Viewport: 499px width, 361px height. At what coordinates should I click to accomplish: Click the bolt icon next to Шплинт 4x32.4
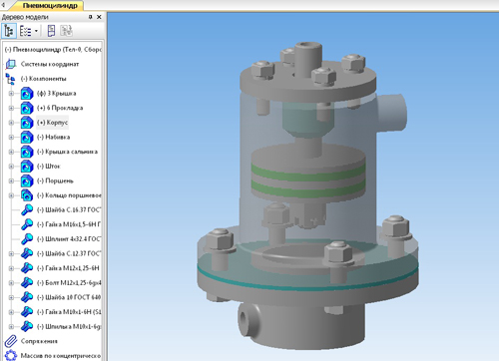[27, 239]
